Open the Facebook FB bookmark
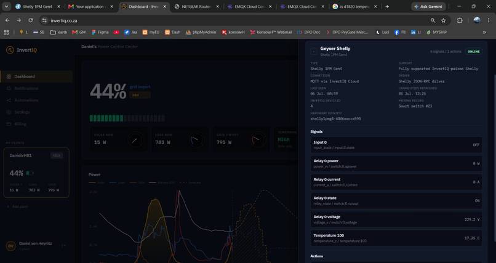Image resolution: width=496 pixels, height=263 pixels. (x=400, y=32)
